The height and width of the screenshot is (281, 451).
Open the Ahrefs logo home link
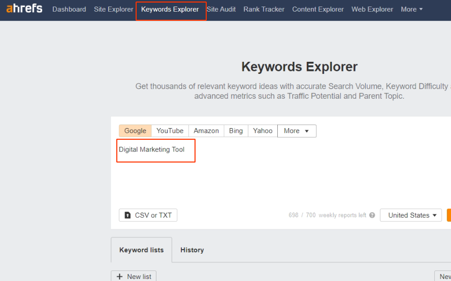(24, 9)
